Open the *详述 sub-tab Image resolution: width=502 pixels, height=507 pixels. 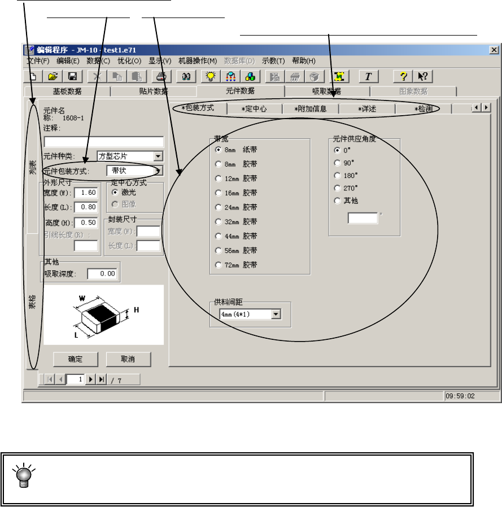(367, 109)
